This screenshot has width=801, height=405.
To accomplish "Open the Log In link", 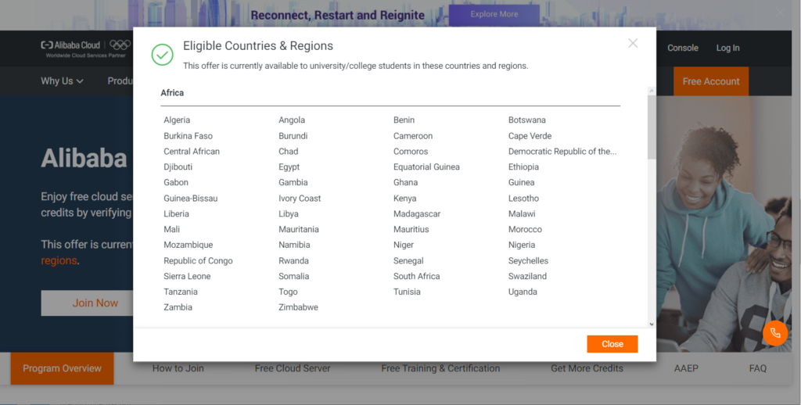I will click(x=727, y=48).
